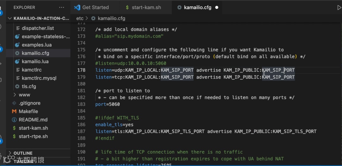The image size is (342, 166).
Task: Open README.md in the explorer
Action: pos(33,119)
